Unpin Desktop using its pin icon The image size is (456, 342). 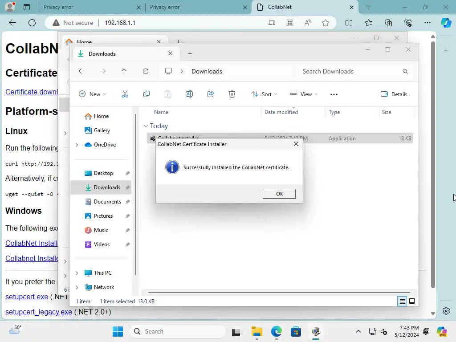[x=127, y=173]
